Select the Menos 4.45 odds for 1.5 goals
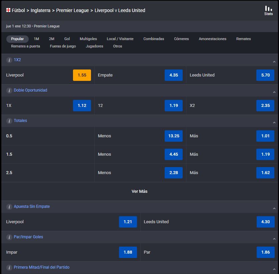279x274 pixels. coord(173,154)
